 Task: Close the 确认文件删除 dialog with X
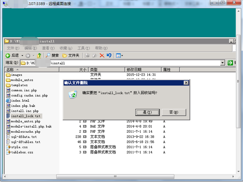pos(186,83)
